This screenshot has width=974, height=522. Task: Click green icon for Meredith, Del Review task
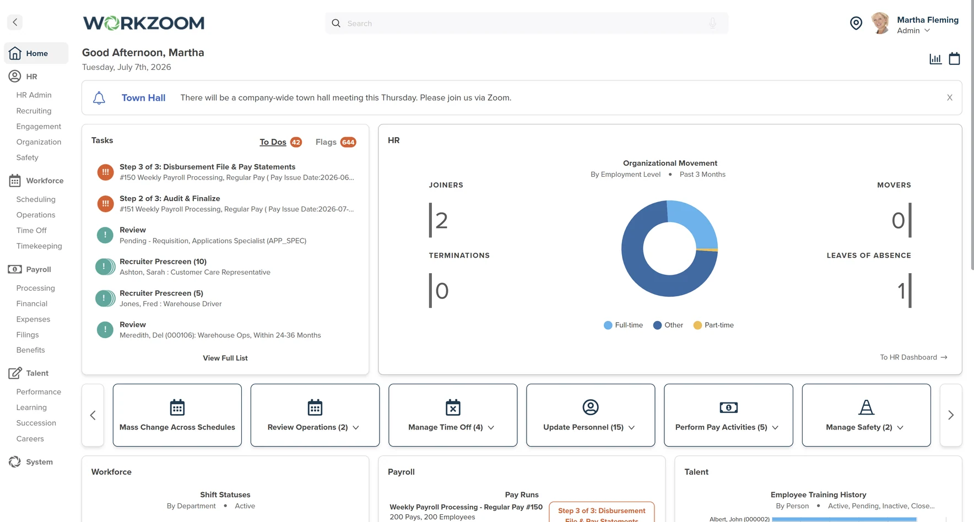pyautogui.click(x=105, y=330)
